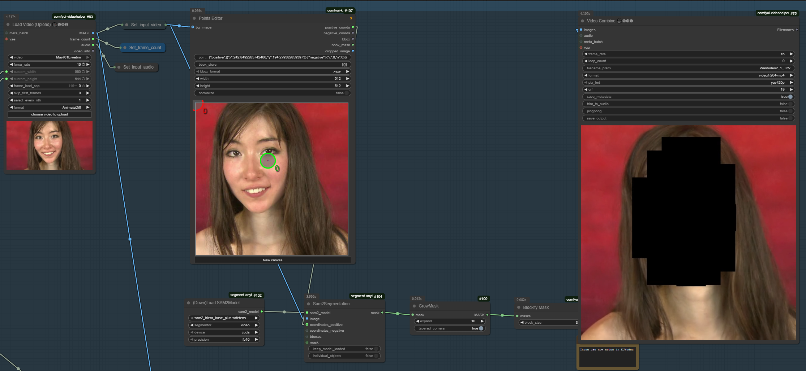
Task: Disable tapered_corners in GrowMask
Action: point(481,328)
